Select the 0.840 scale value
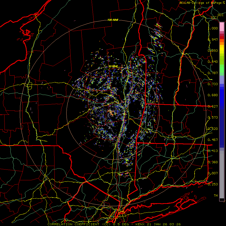 click(213, 62)
